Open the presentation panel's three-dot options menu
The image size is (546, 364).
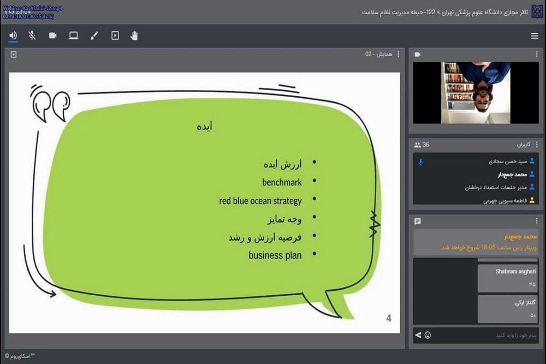(x=398, y=54)
